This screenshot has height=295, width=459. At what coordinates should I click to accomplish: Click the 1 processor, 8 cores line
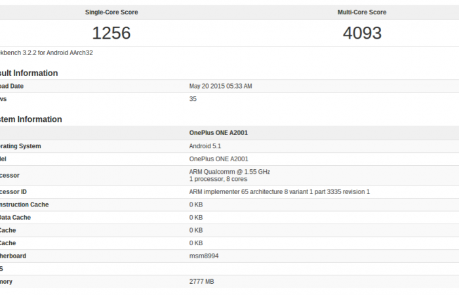[219, 179]
